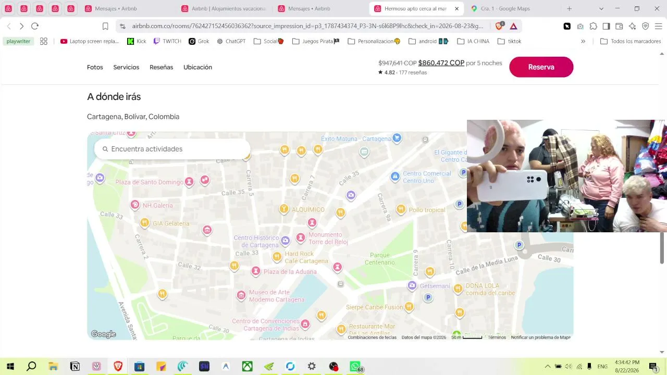This screenshot has width=667, height=375.
Task: Select the Centro Comercial Centro Uno marker
Action: pos(395,177)
